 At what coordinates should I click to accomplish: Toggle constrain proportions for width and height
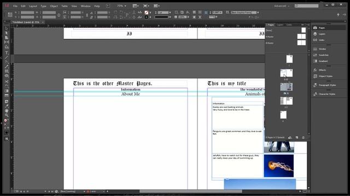pos(59,15)
